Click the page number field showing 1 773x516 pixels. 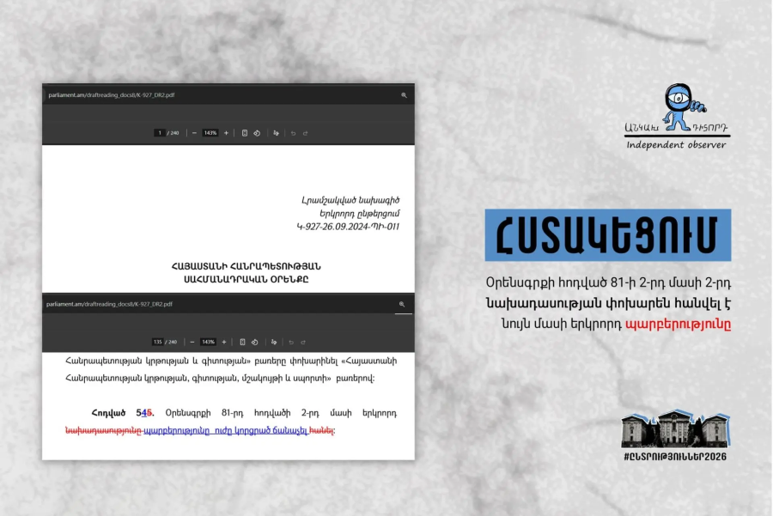pyautogui.click(x=160, y=133)
